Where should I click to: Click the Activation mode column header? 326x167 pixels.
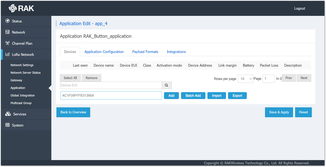(169, 65)
